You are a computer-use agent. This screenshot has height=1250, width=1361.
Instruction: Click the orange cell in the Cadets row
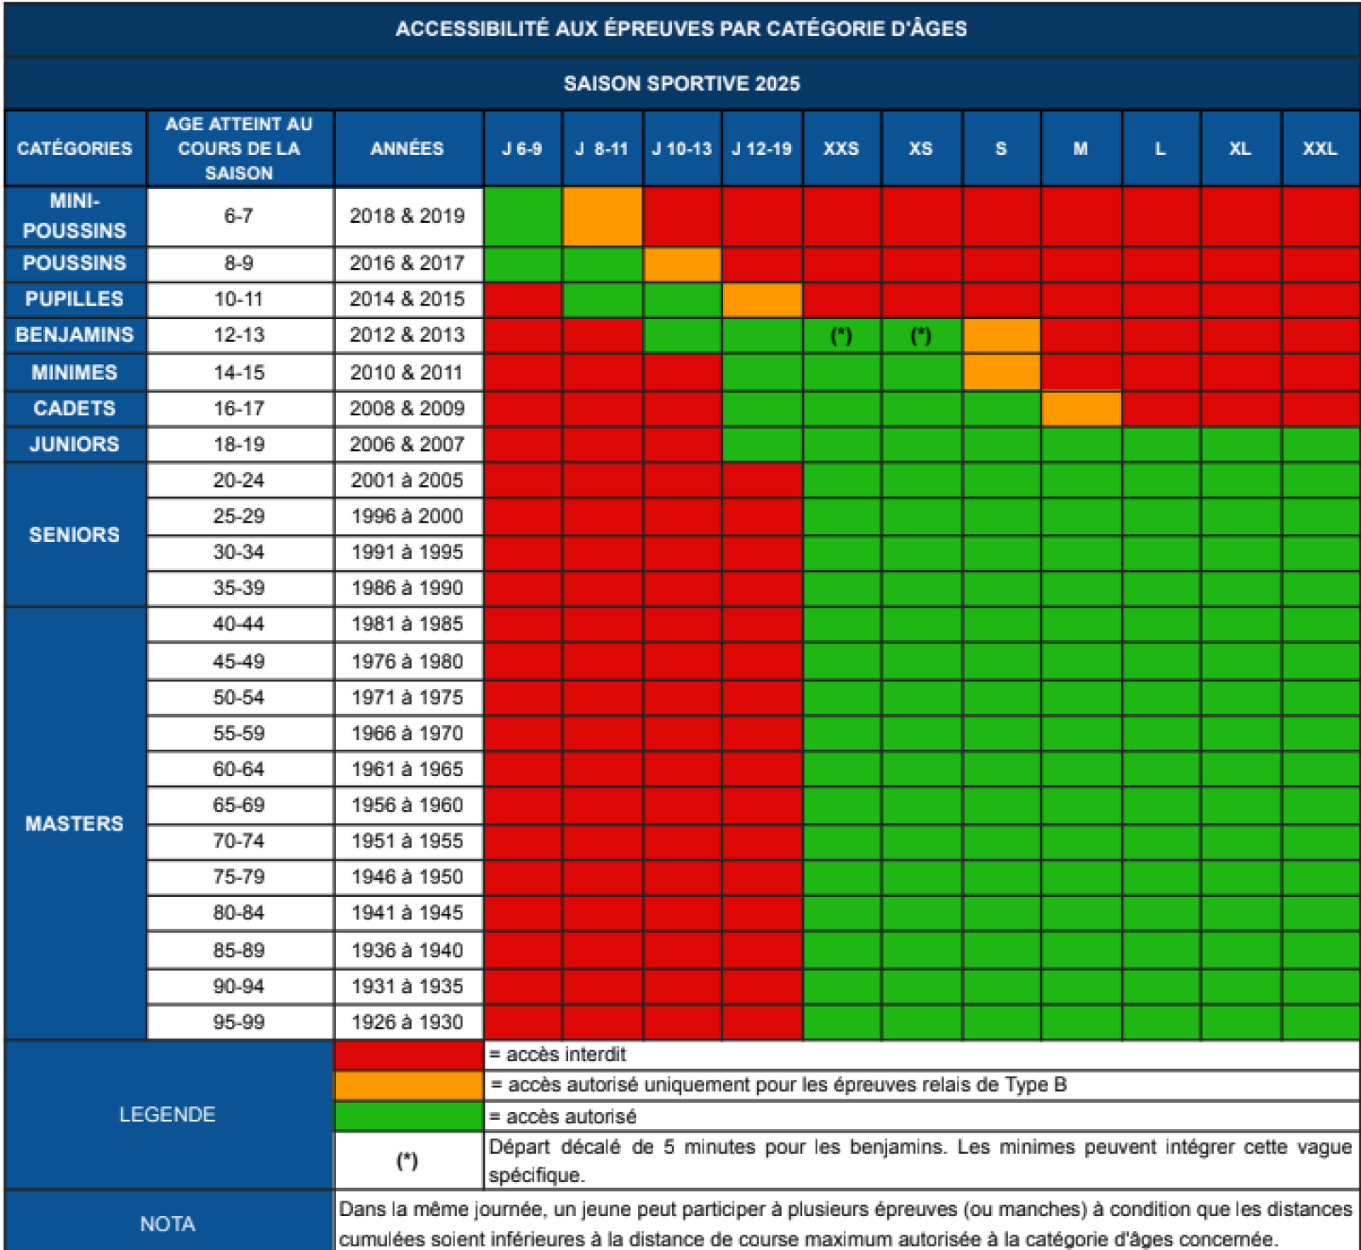(x=1081, y=408)
